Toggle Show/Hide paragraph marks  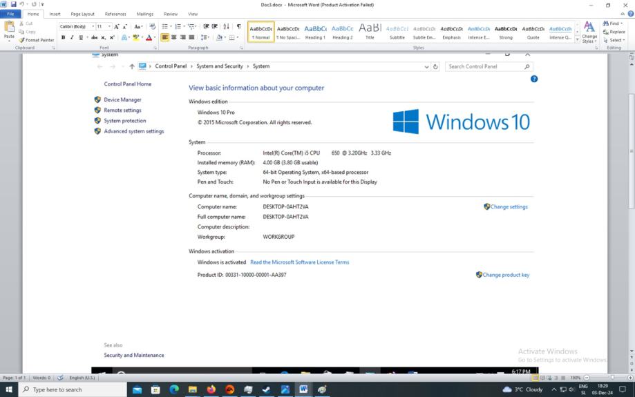pyautogui.click(x=238, y=27)
